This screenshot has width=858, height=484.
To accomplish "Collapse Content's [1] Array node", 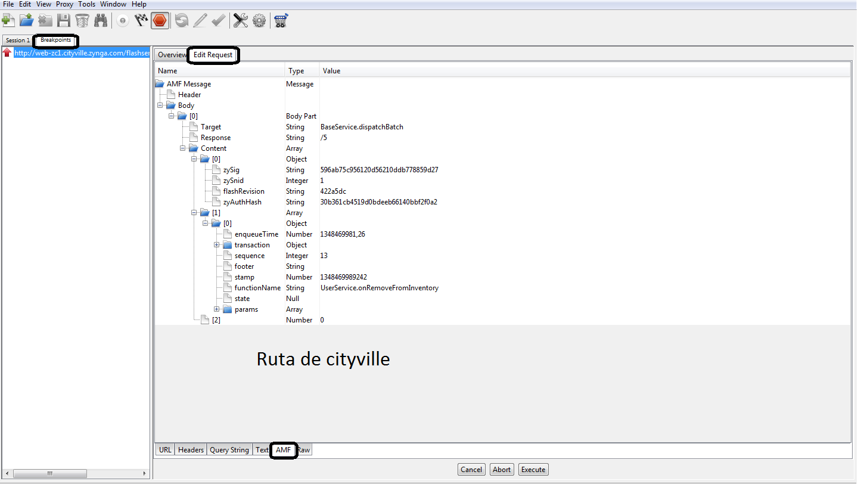I will coord(194,213).
